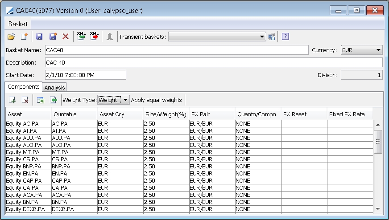Select the Equity.MT.PA asset cell

pyautogui.click(x=28, y=152)
